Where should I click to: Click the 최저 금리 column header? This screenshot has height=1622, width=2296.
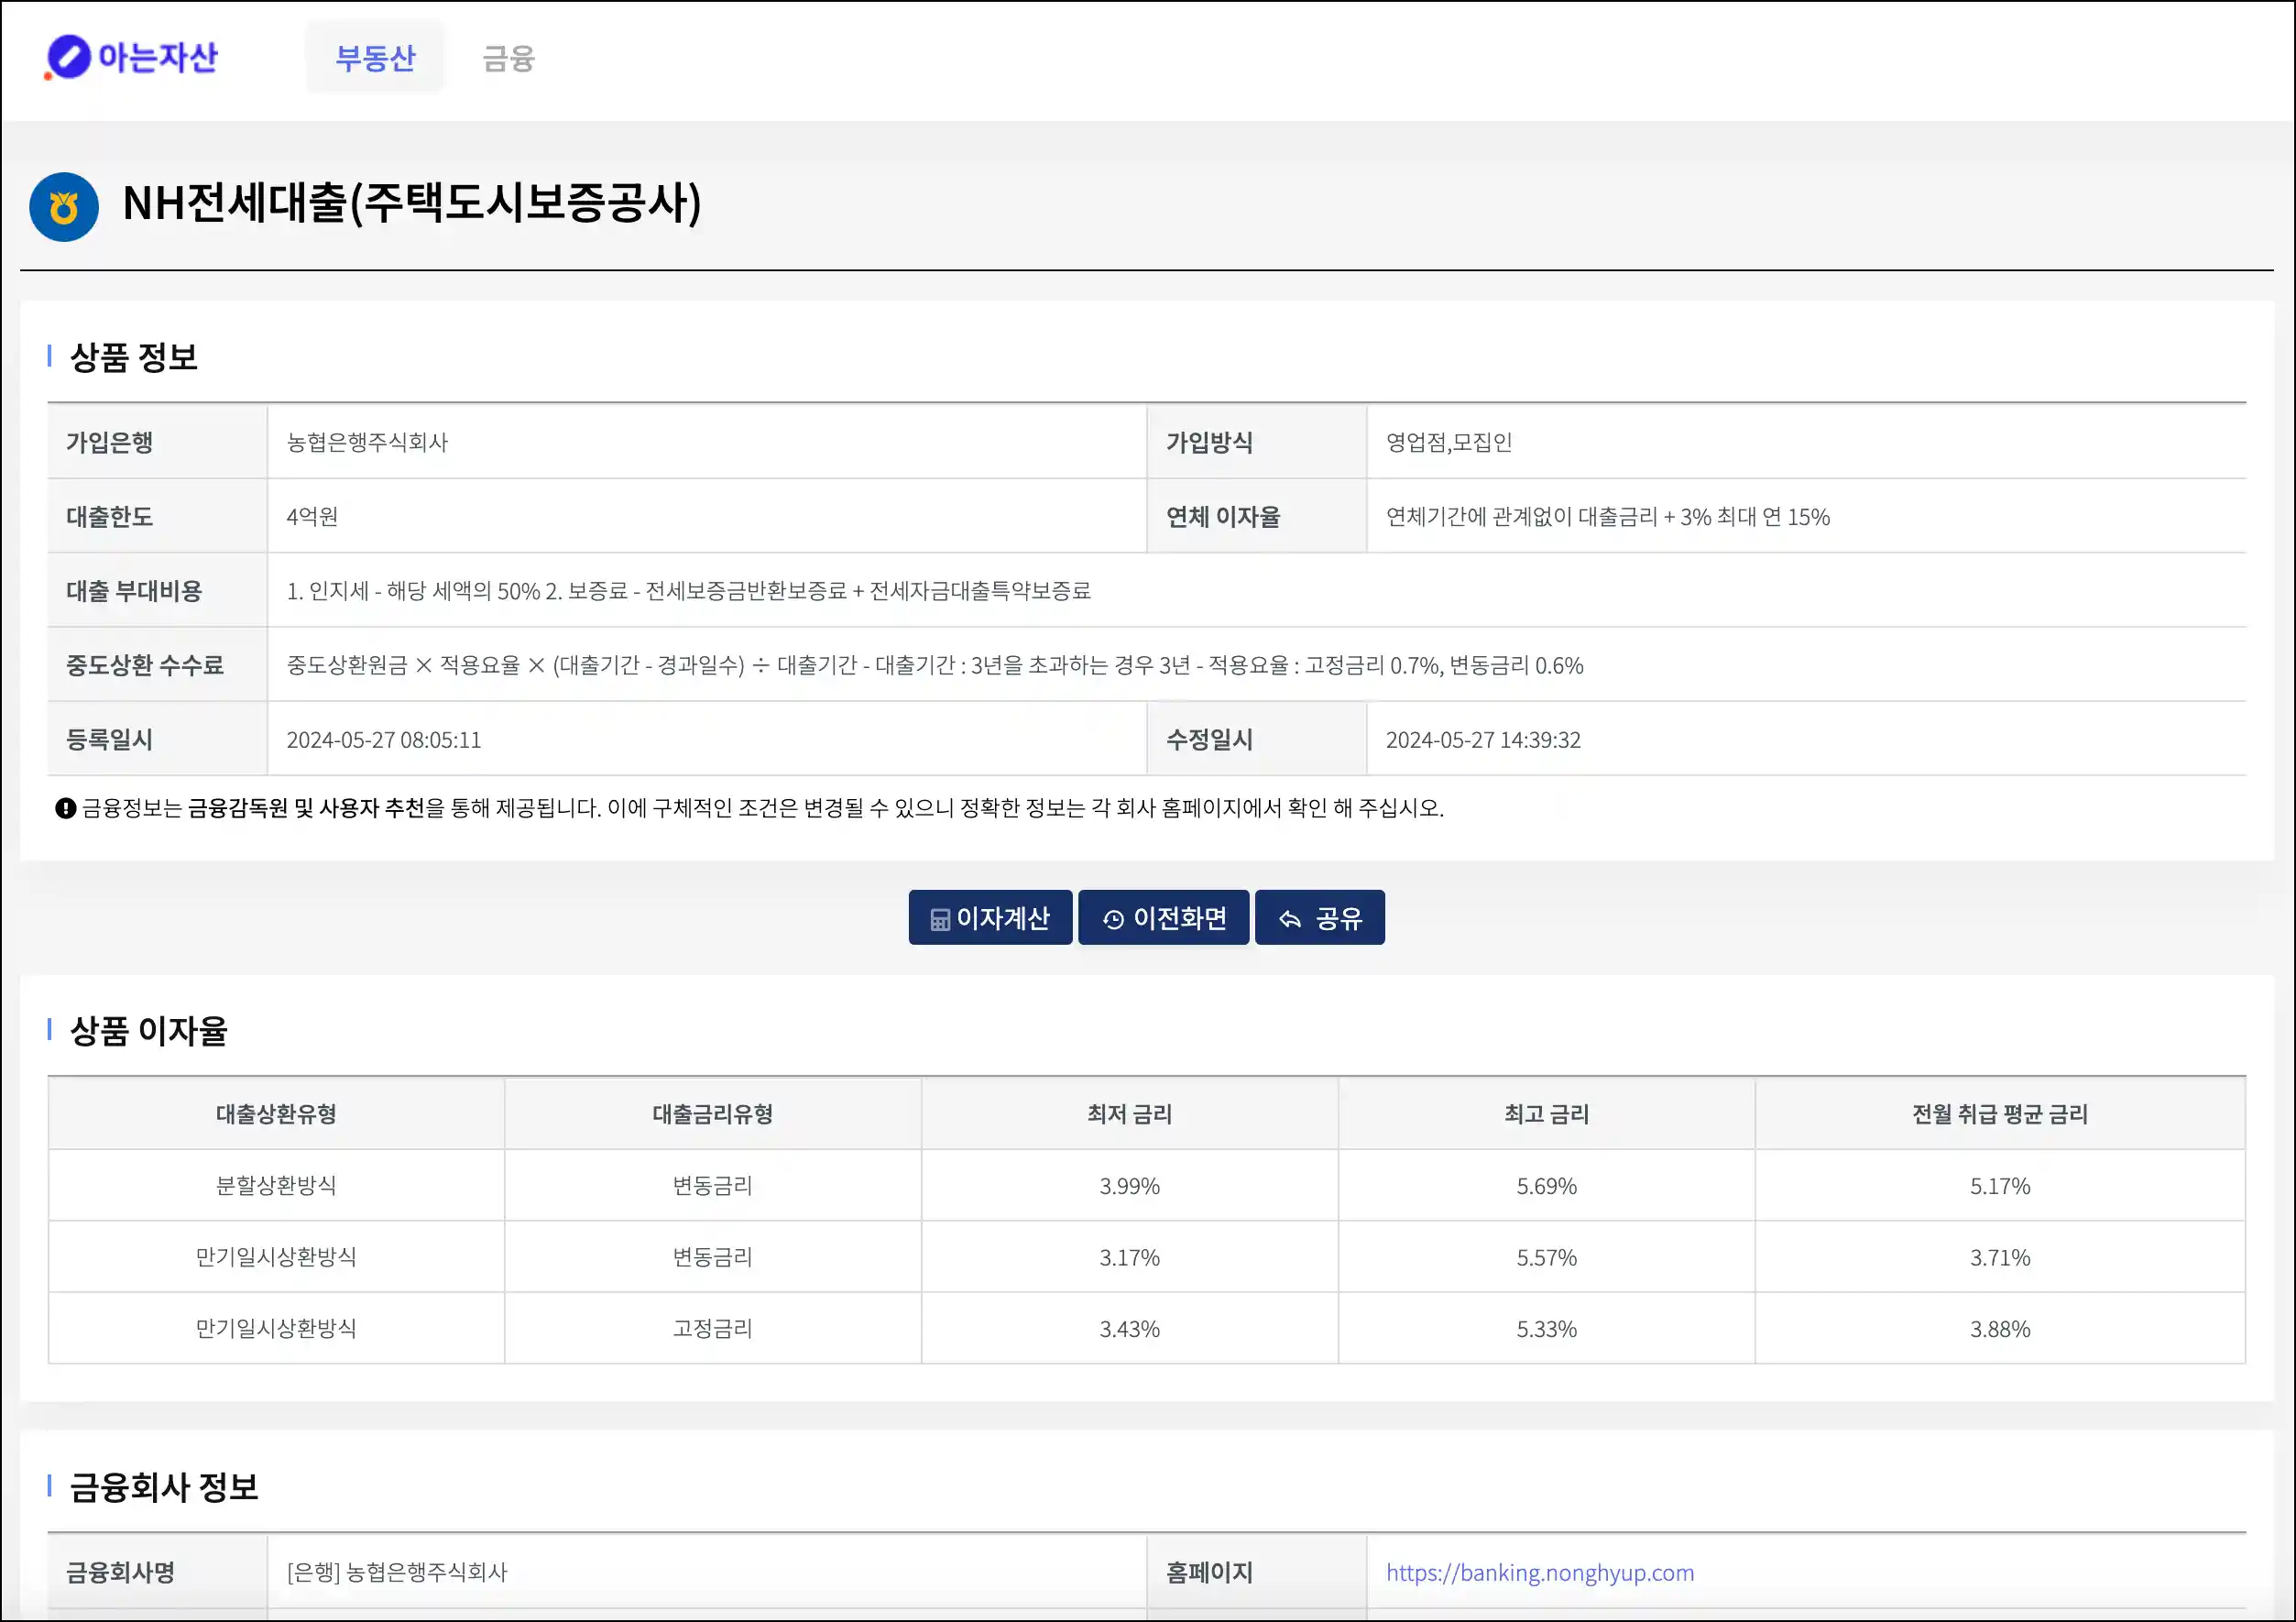[1129, 1114]
